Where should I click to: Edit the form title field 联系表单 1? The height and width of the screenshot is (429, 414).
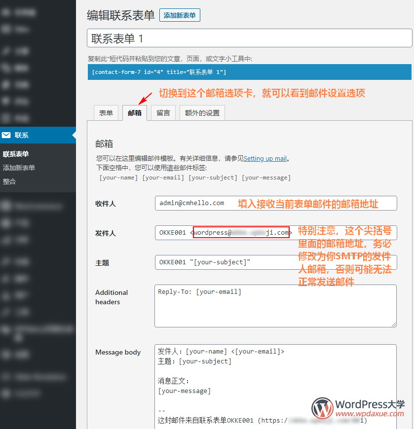[250, 38]
